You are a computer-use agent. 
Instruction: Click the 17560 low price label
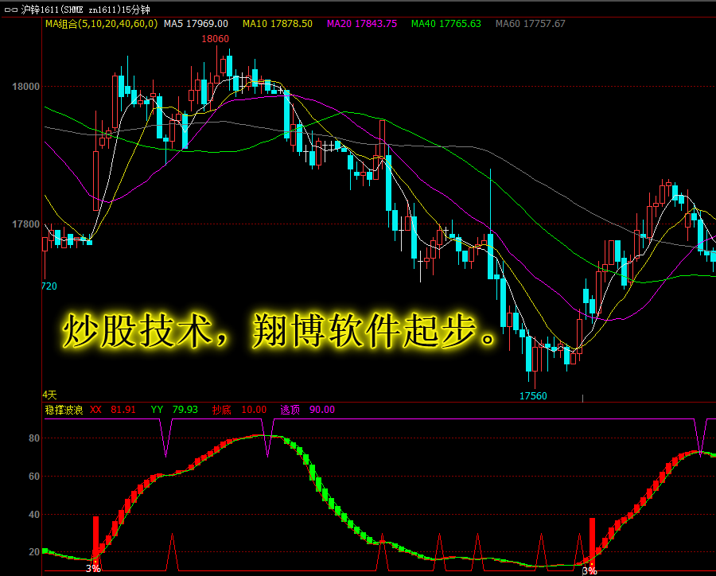[533, 396]
